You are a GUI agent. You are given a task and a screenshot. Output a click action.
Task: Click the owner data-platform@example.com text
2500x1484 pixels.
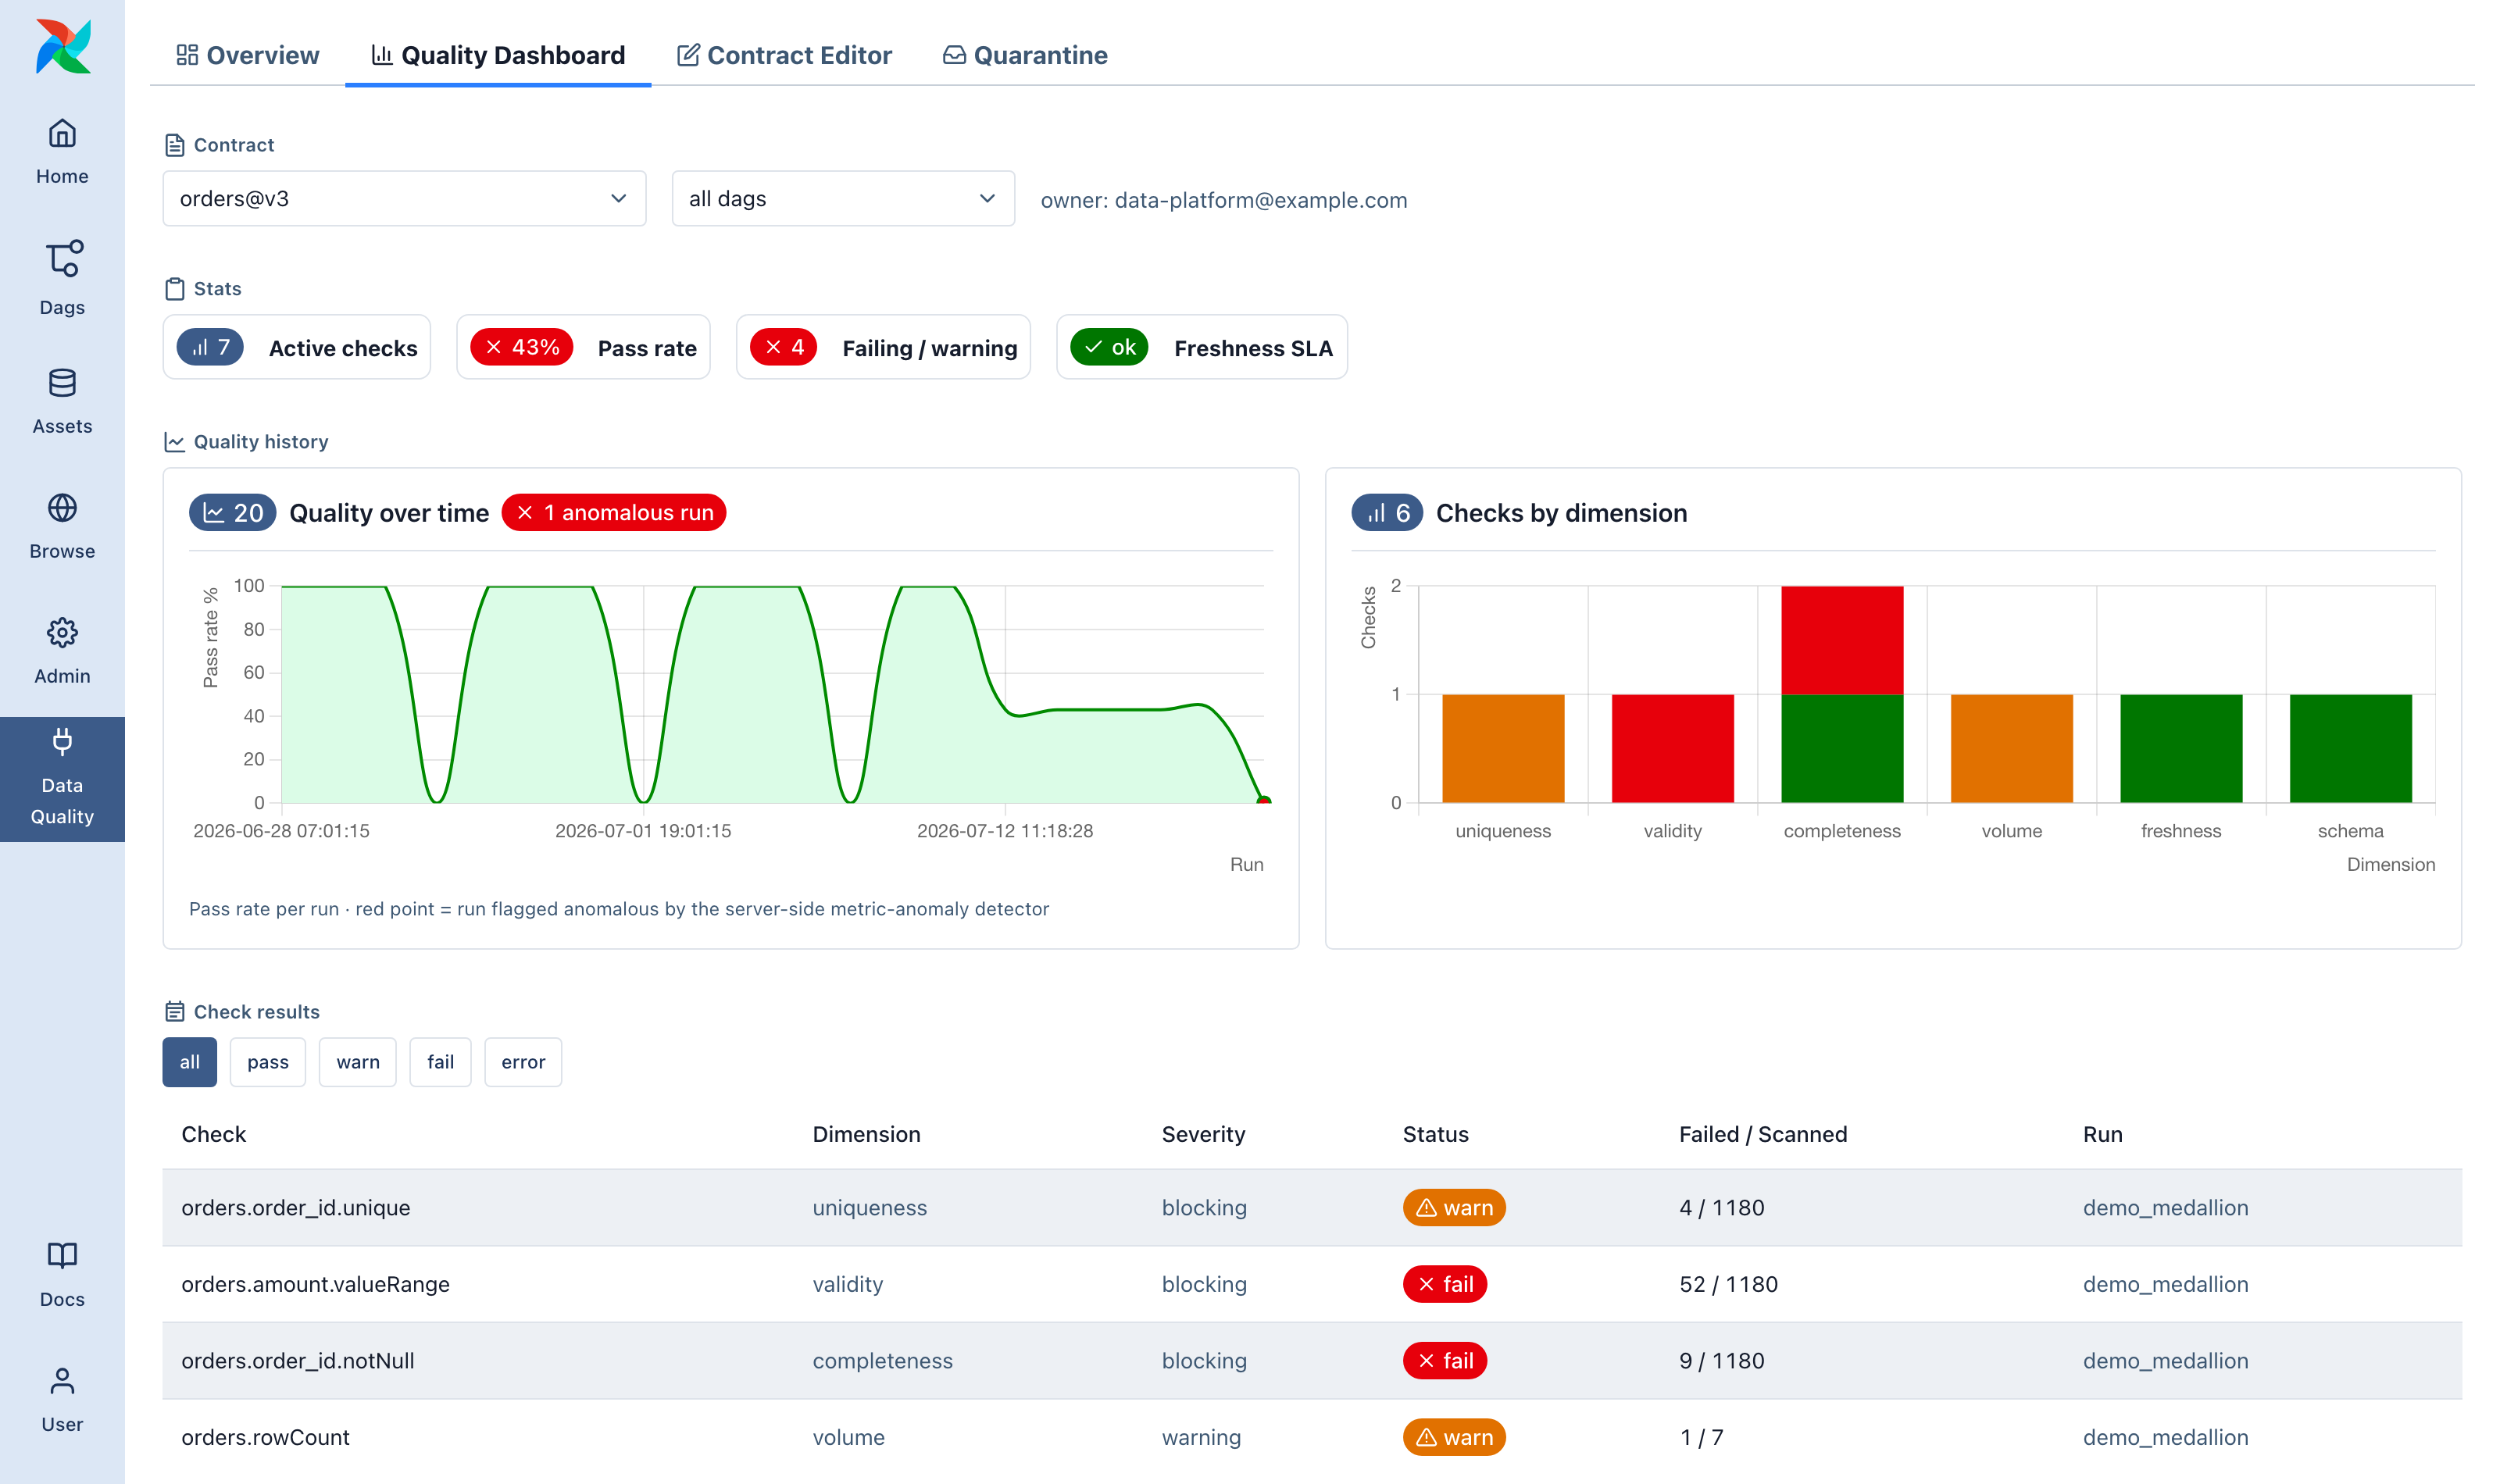[1224, 200]
